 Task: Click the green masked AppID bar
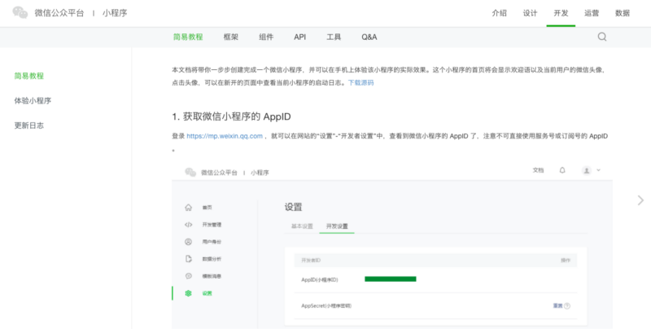391,279
